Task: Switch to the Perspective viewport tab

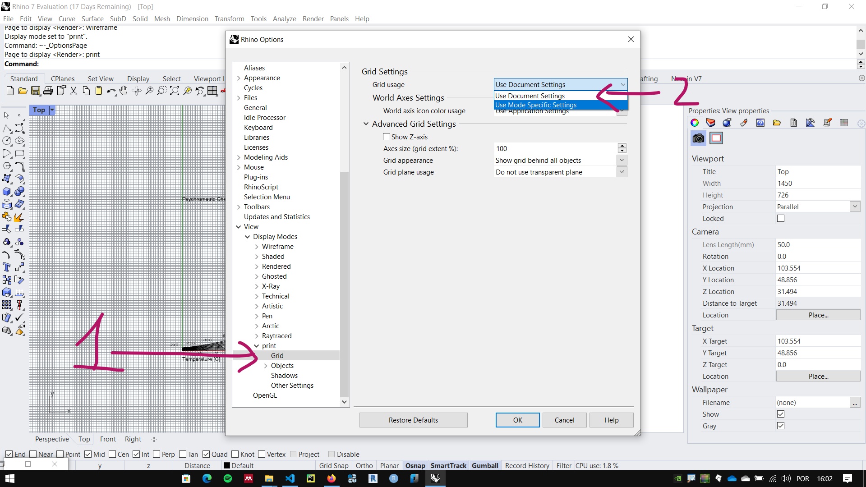Action: pos(52,439)
